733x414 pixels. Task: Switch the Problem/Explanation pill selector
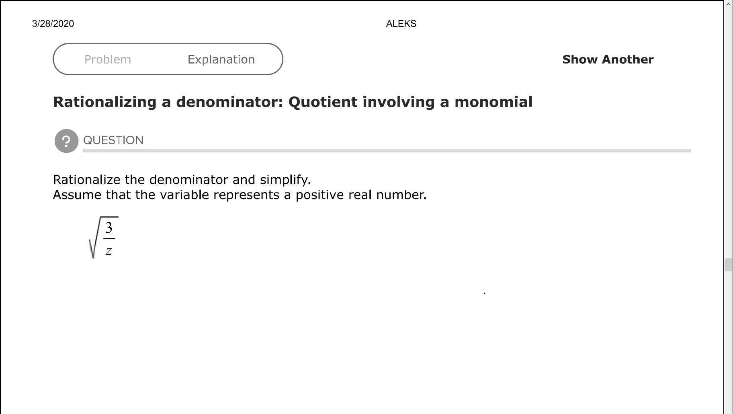pos(168,59)
